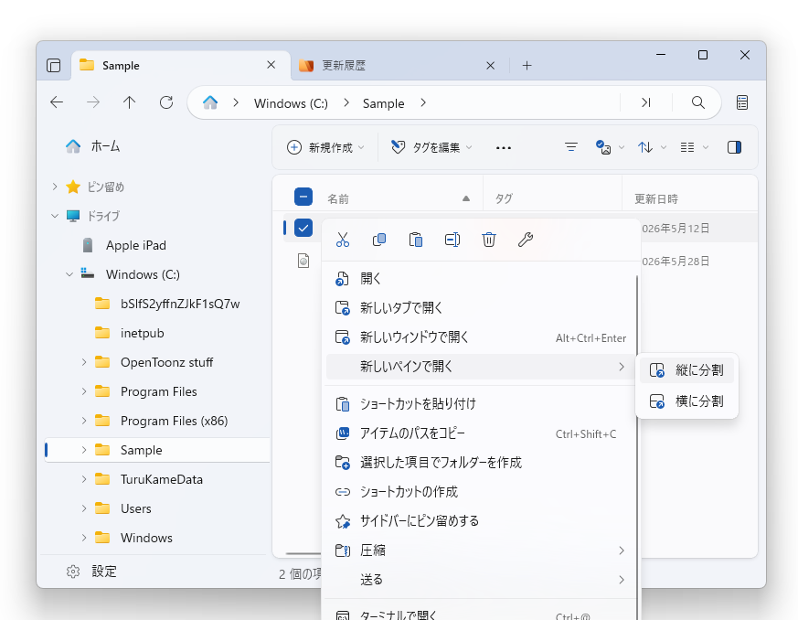Click the skip-to-end icon in address bar

(x=646, y=102)
